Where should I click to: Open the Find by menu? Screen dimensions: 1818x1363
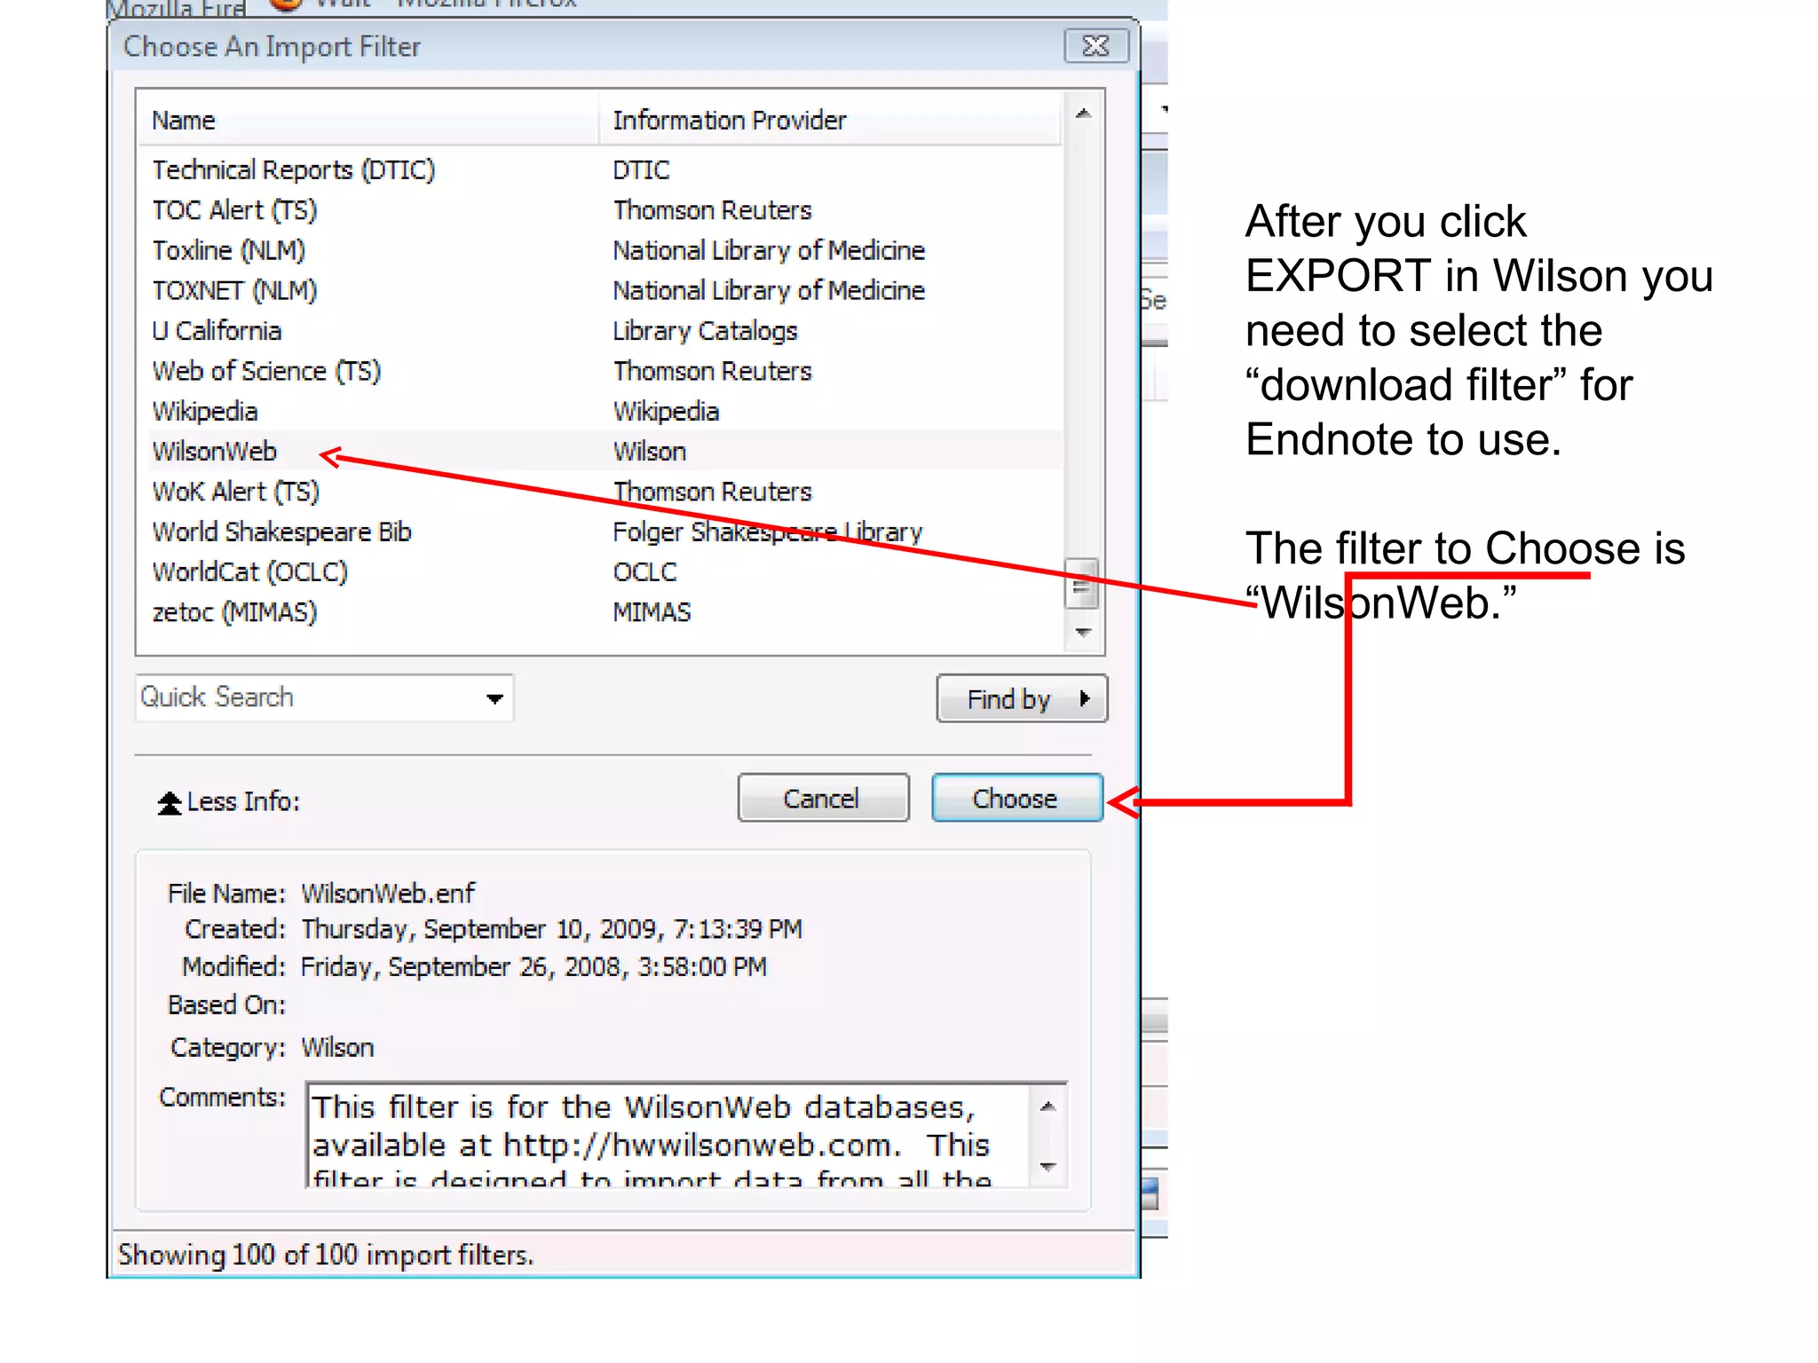click(1022, 698)
